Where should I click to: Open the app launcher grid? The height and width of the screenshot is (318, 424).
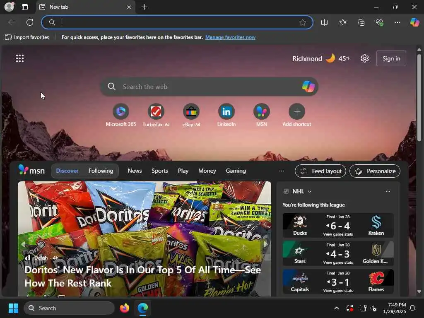[x=20, y=58]
